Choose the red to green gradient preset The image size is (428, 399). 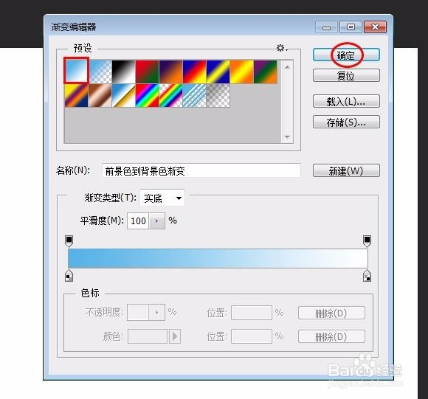pyautogui.click(x=147, y=72)
